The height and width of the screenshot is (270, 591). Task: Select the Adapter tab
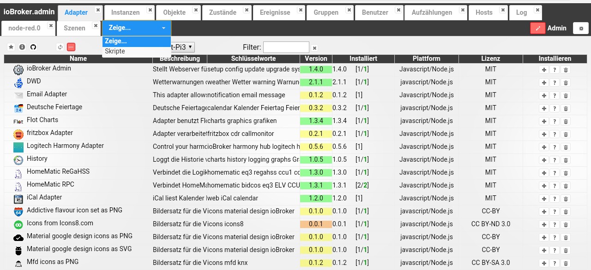(x=76, y=12)
